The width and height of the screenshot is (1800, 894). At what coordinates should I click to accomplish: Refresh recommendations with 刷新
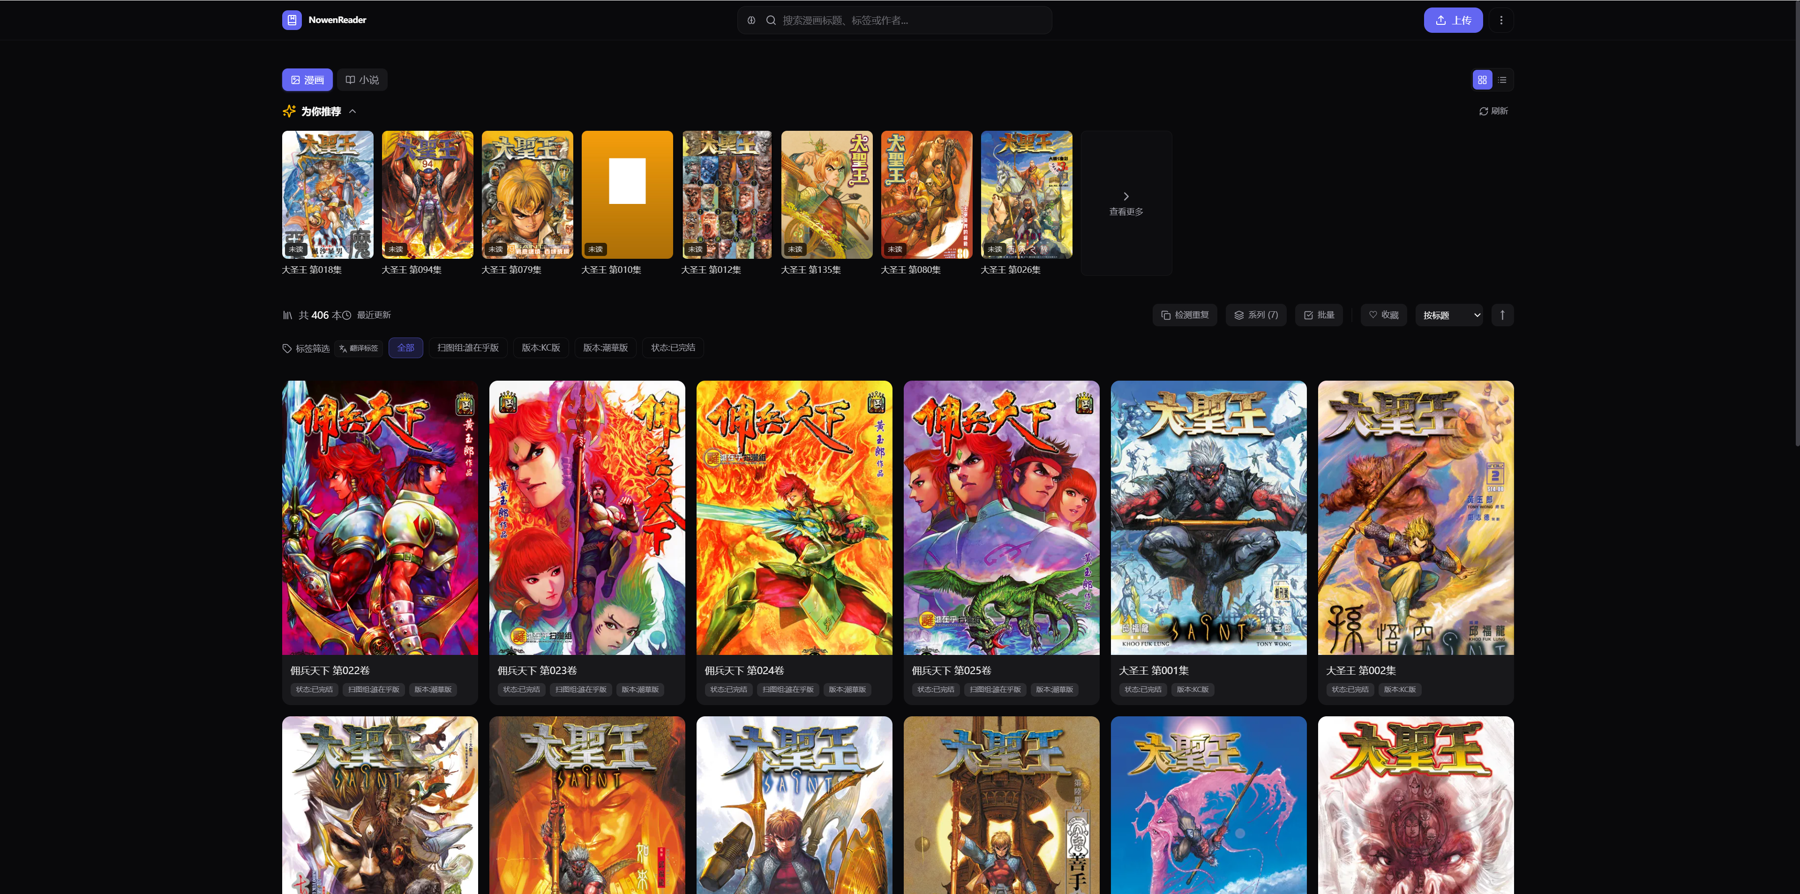click(x=1493, y=111)
